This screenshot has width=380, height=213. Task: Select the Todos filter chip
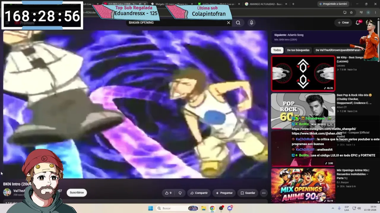coord(277,50)
